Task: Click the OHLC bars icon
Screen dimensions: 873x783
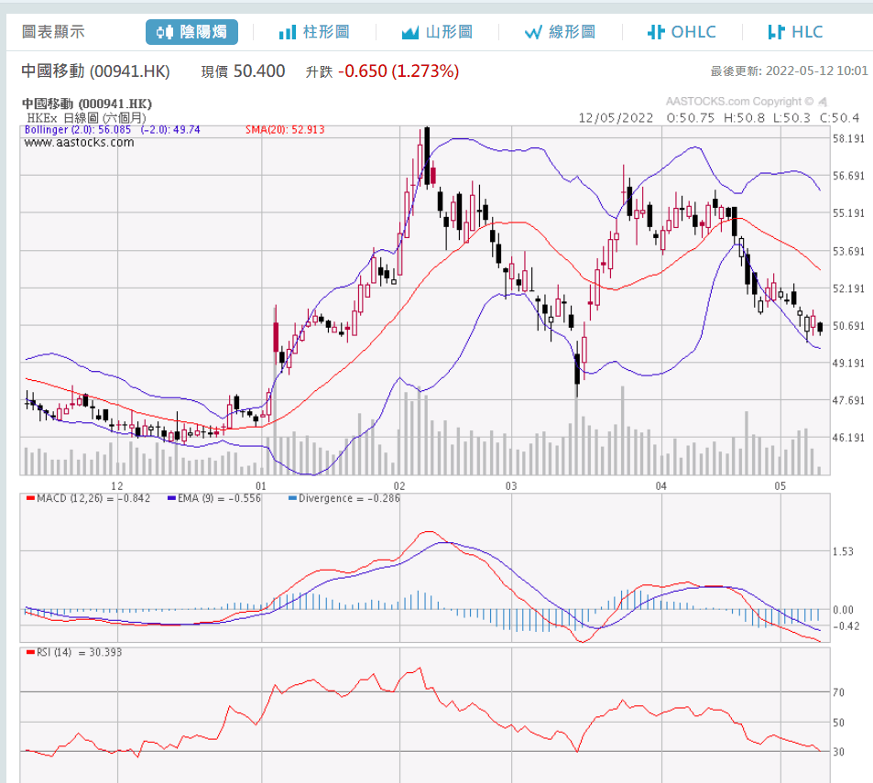Action: click(656, 32)
